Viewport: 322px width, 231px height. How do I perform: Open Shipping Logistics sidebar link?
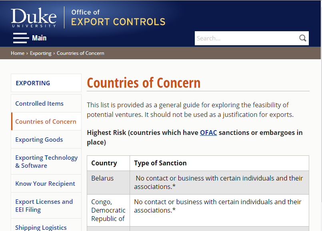point(41,227)
